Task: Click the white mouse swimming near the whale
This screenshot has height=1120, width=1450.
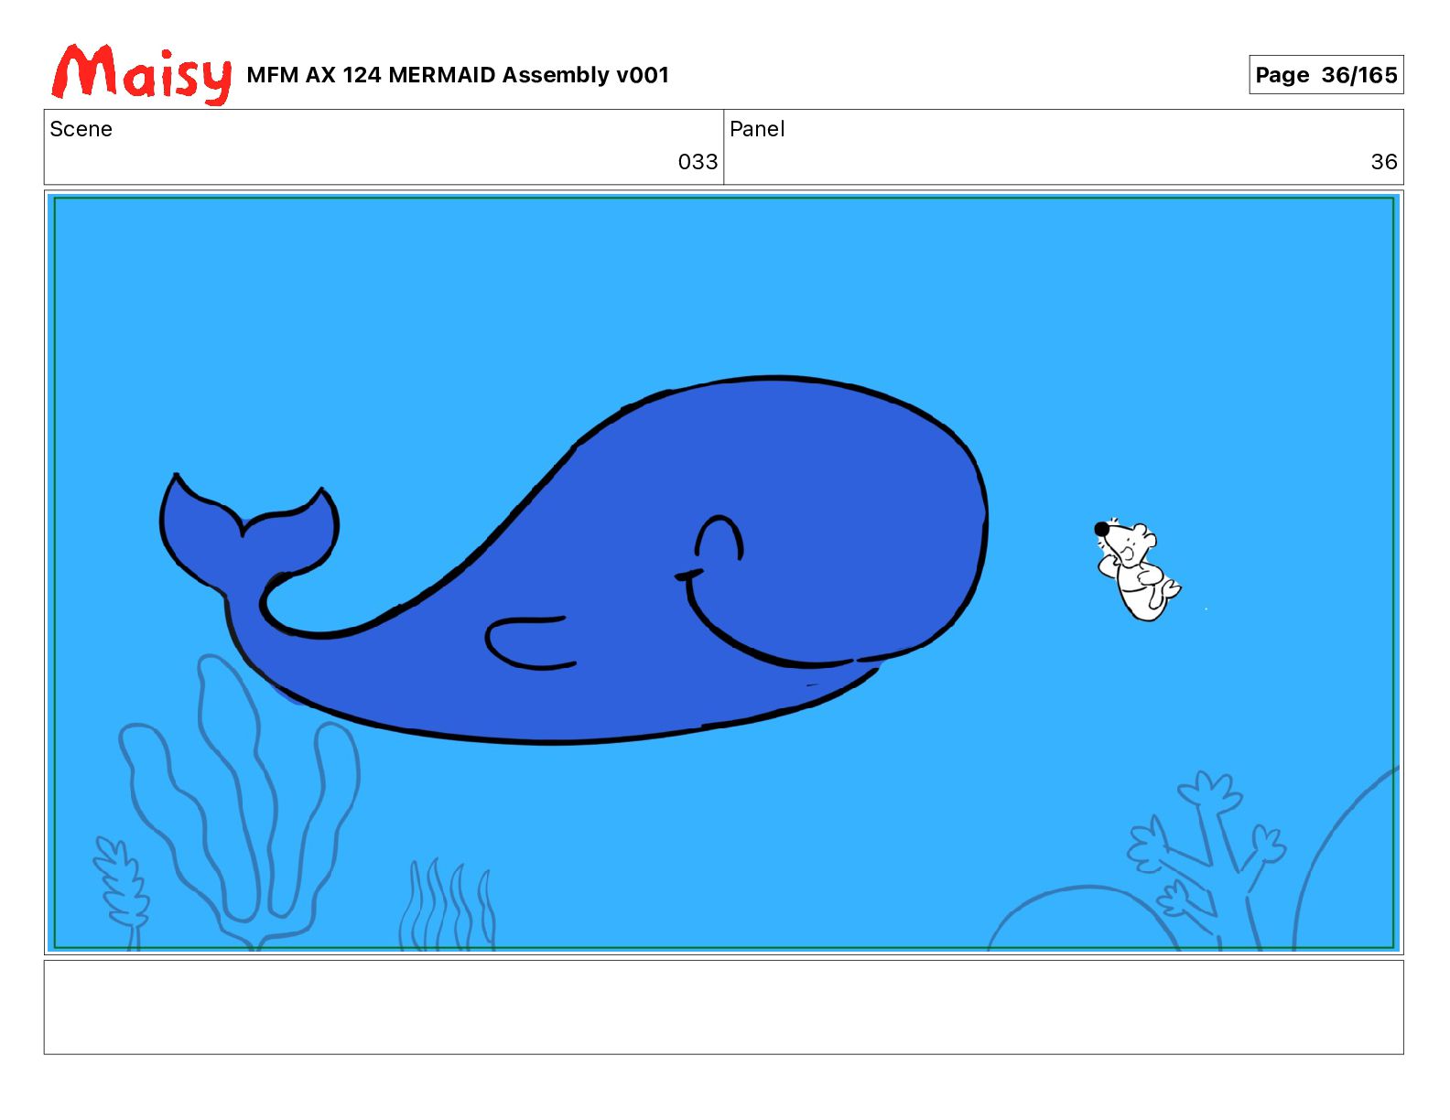Action: (x=1137, y=569)
